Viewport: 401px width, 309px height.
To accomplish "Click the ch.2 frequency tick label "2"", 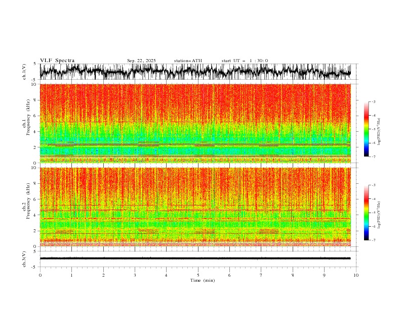I will pos(35,231).
